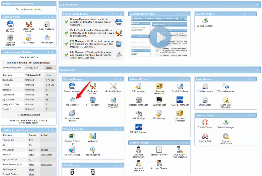This screenshot has height=176, width=262.
Task: Launch the Zacky App Installer
Action: pyautogui.click(x=93, y=87)
